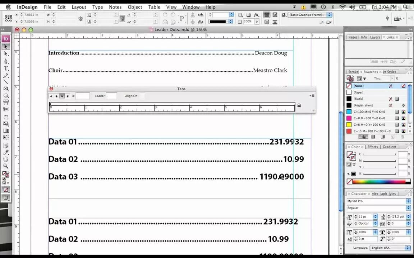This screenshot has height=258, width=414.
Task: Open the Layout menu
Action: coord(79,7)
